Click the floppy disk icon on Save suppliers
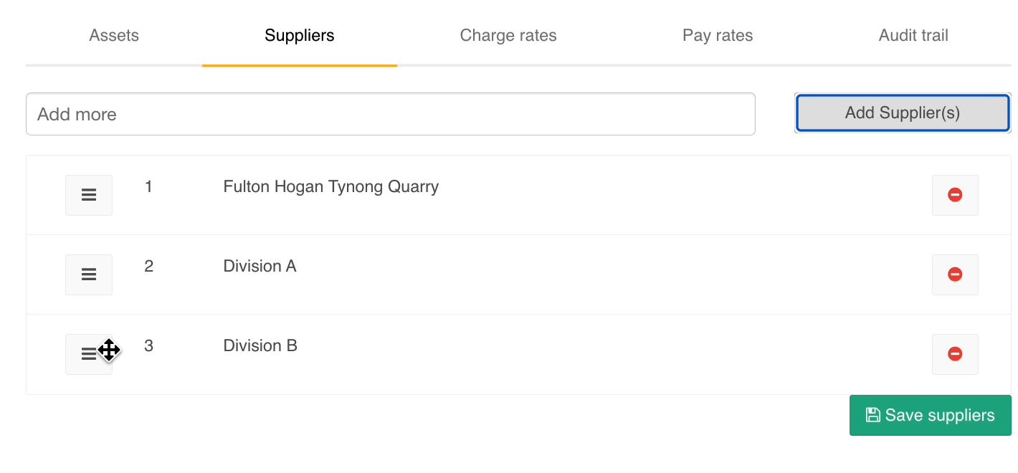 point(872,415)
